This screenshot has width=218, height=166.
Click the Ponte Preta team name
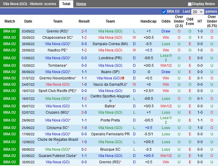(x=110, y=120)
